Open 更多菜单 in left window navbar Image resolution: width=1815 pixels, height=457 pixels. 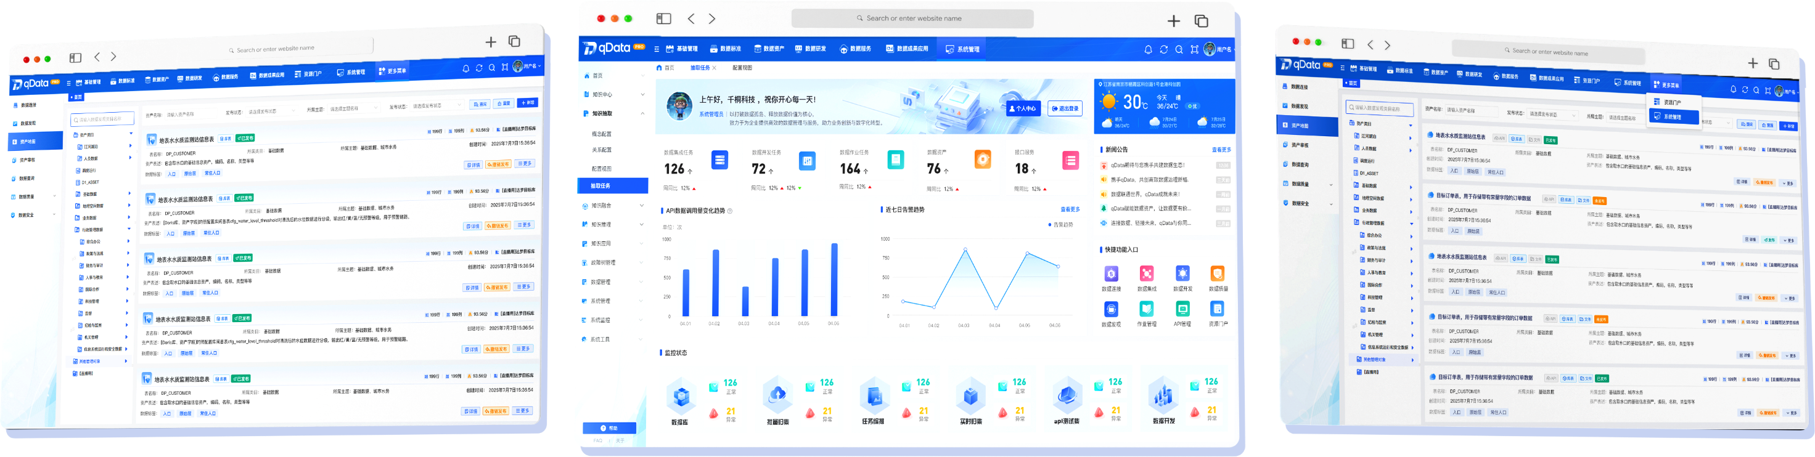393,71
